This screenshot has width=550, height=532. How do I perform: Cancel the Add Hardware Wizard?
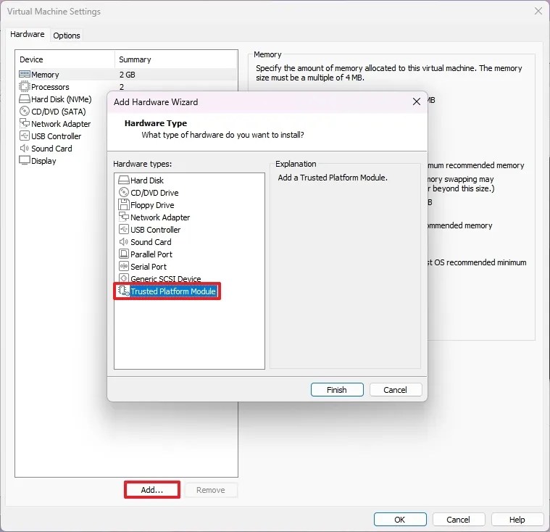coord(396,389)
